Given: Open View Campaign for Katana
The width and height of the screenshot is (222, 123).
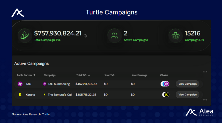Looking at the screenshot, I should click(x=187, y=95).
